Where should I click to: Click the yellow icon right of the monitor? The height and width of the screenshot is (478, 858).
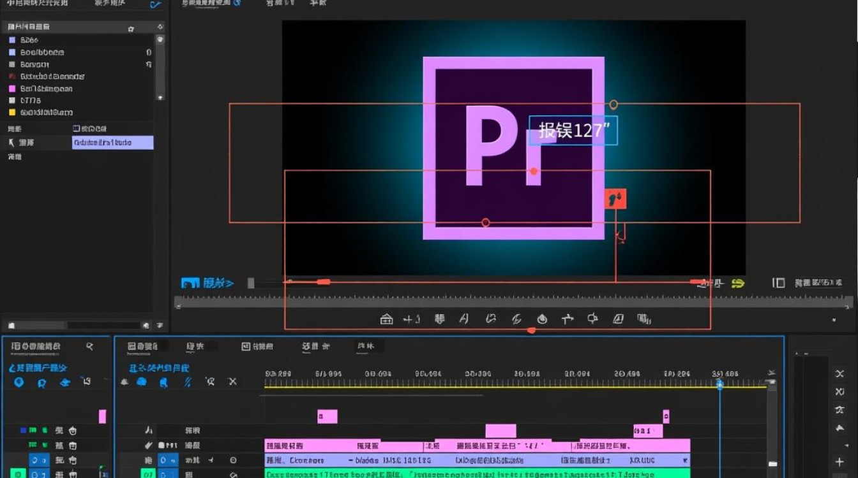click(738, 283)
